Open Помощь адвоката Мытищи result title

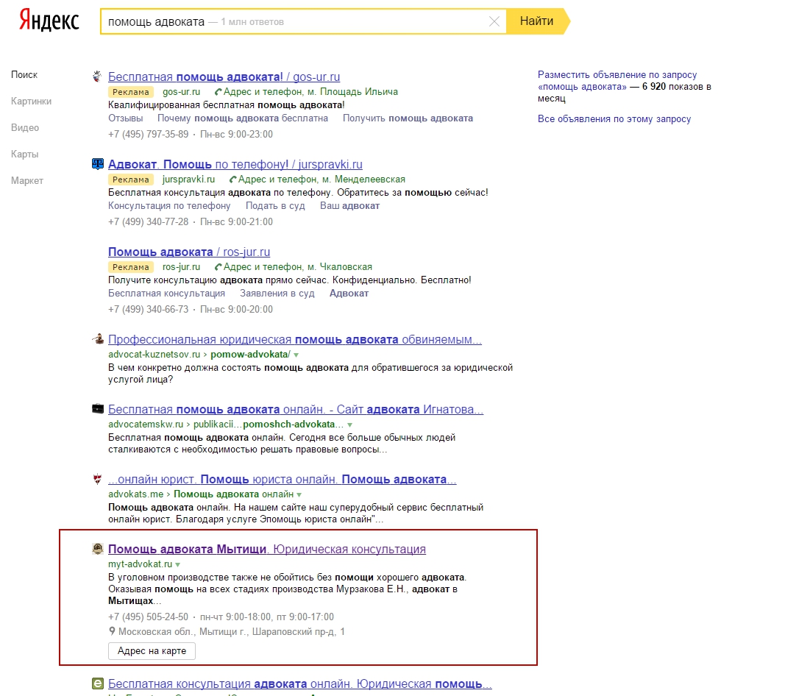point(266,550)
